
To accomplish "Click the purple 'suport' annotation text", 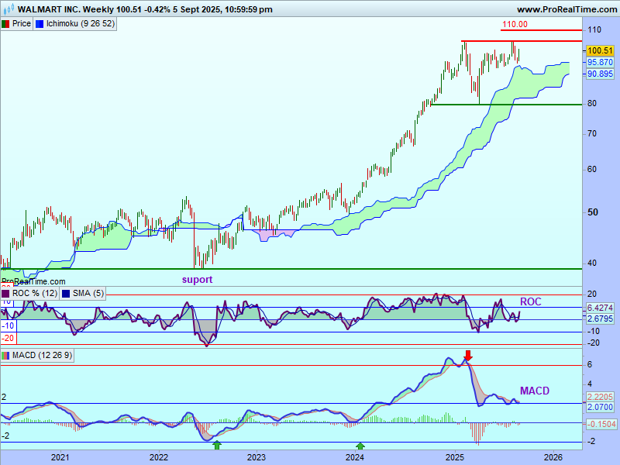I will coord(197,280).
